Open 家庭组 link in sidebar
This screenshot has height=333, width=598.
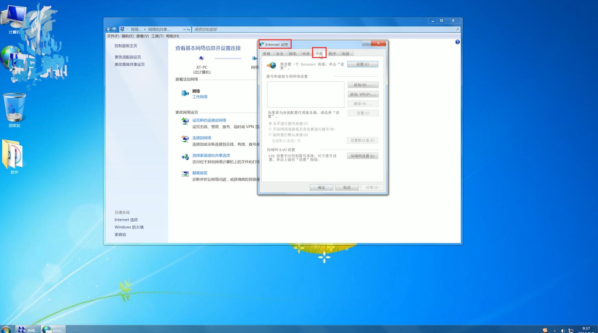coord(120,235)
